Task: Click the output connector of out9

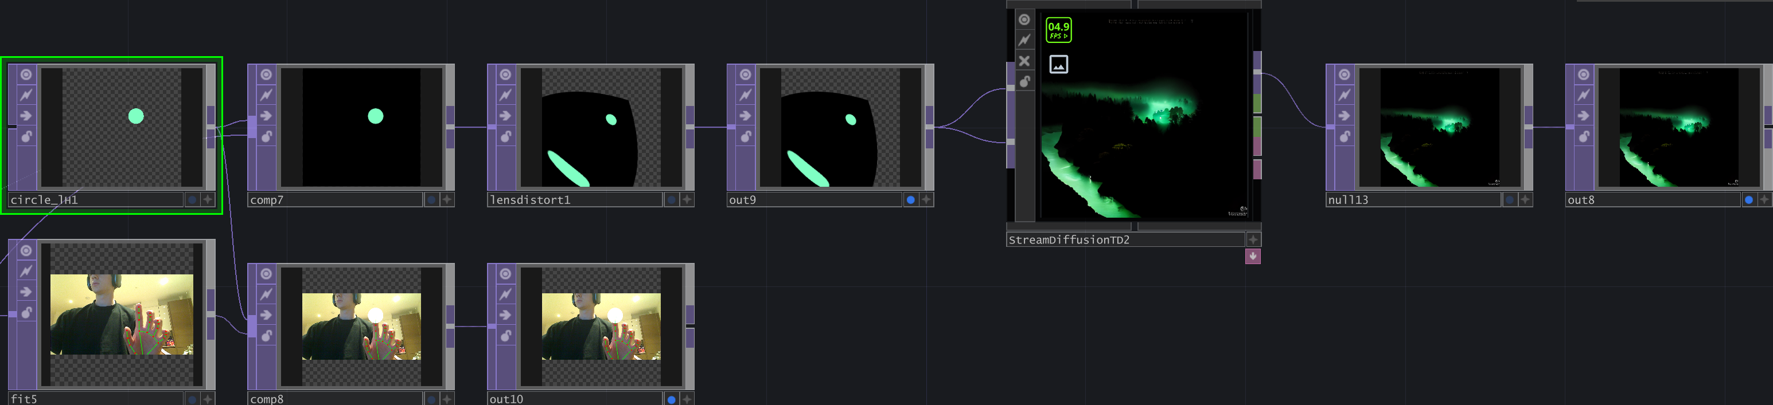Action: pos(929,127)
